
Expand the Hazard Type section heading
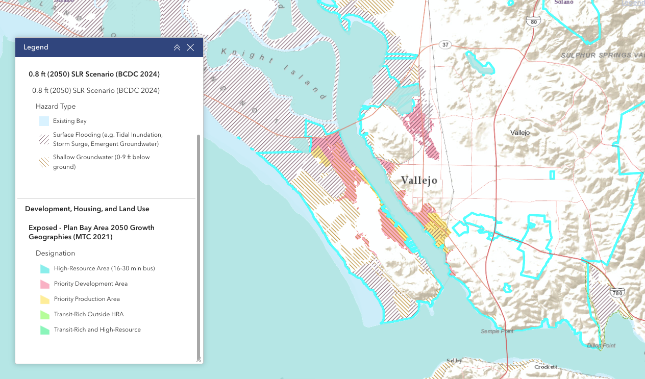point(56,106)
